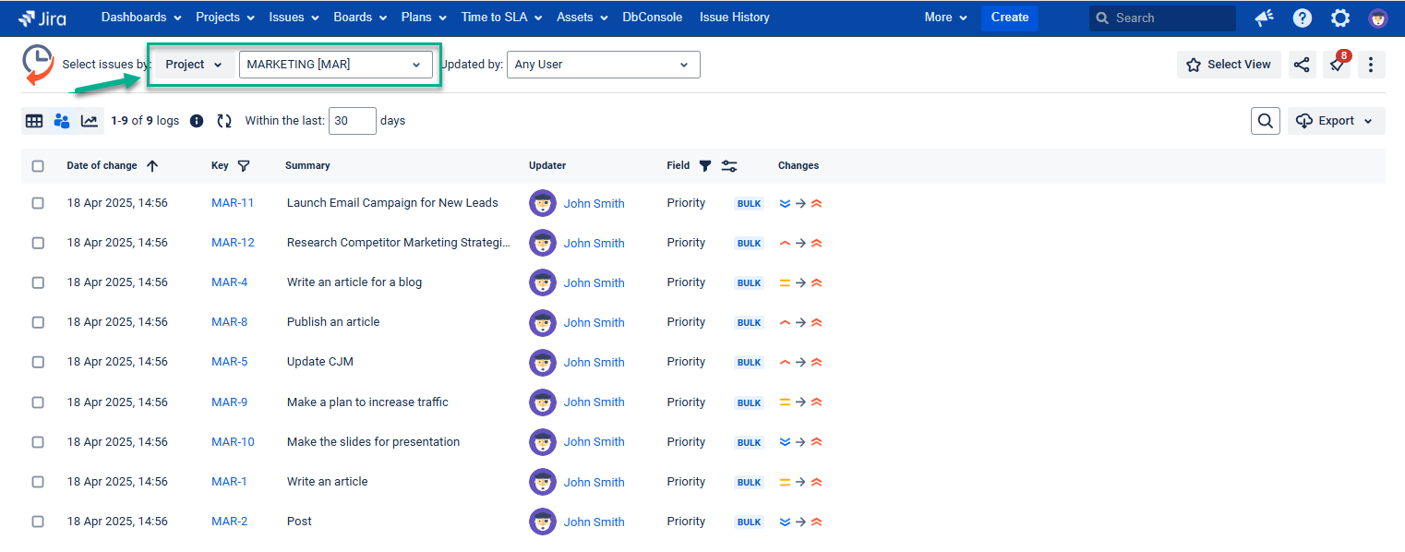Open the MAR-12 issue link
Image resolution: width=1405 pixels, height=552 pixels.
[233, 243]
